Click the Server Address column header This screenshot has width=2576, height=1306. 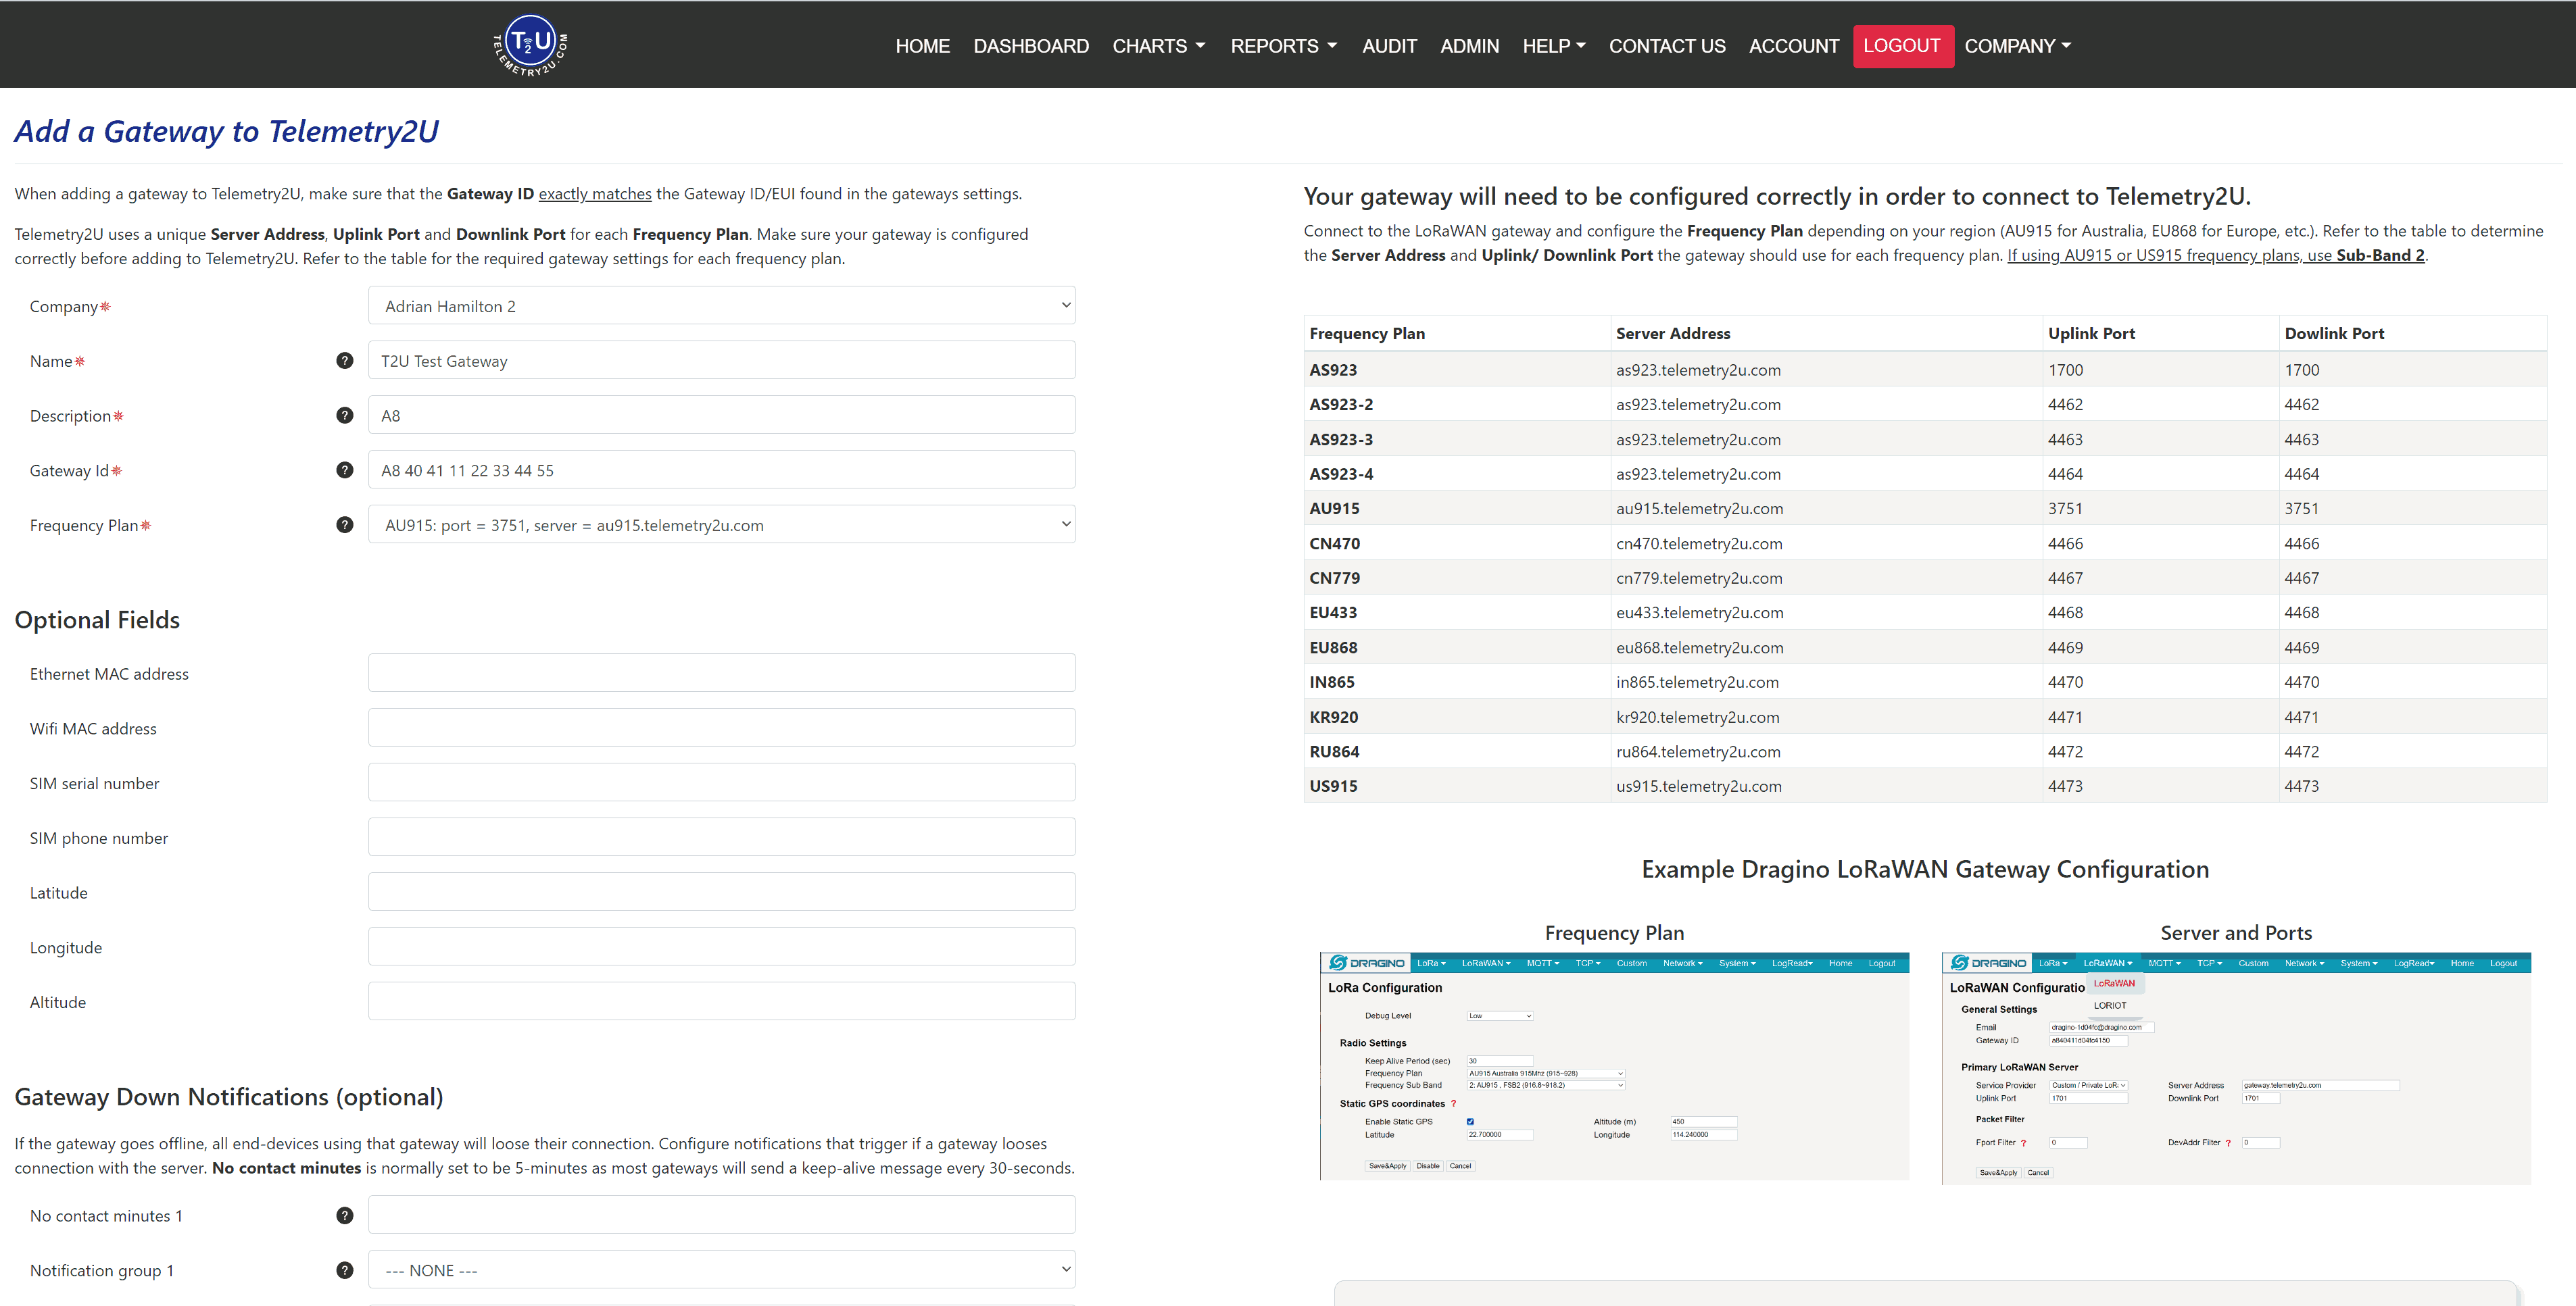(1672, 334)
